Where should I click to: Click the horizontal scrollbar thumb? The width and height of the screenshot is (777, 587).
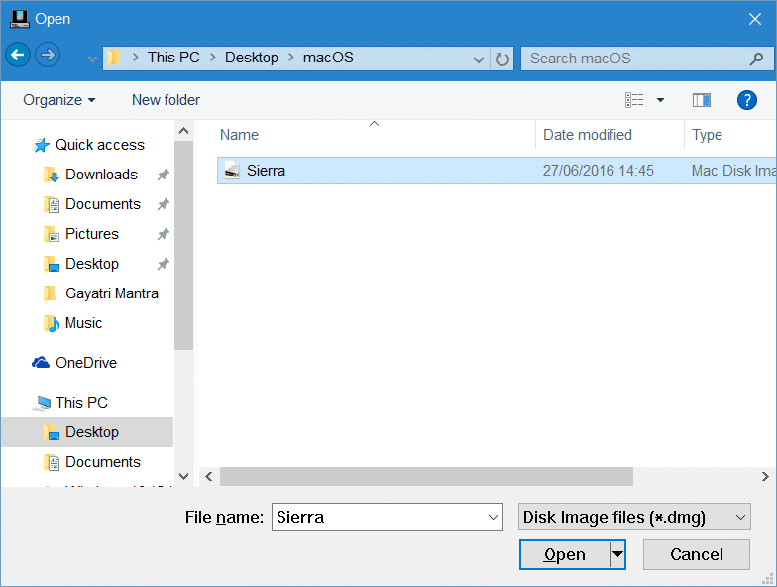coord(426,476)
